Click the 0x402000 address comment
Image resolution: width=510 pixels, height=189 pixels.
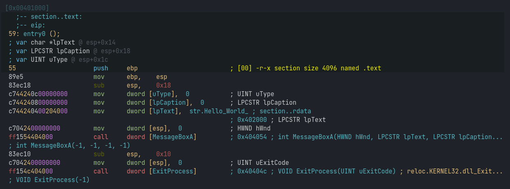pyautogui.click(x=252, y=119)
